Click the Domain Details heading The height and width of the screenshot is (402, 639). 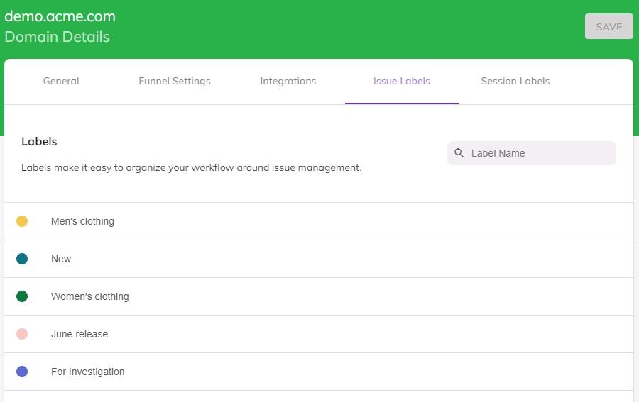click(57, 37)
